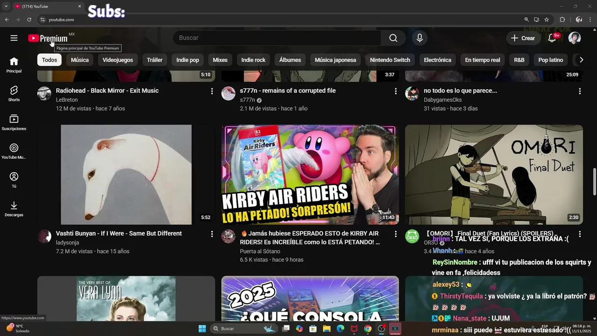Select the Mixes filter chip

pos(220,60)
